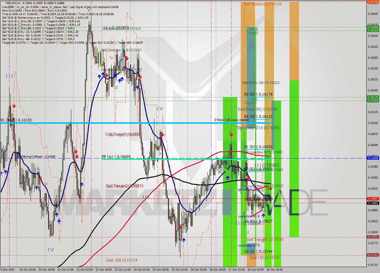Click 'Sell correction 87.5 | 0.1603' label

coord(263,152)
